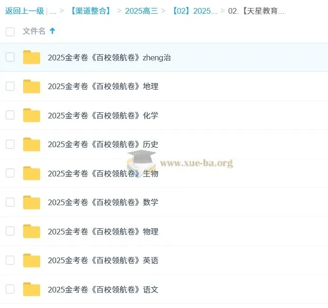Viewport: 328px width, 308px height.
Task: Select the checkbox for 数学 folder
Action: (10, 202)
